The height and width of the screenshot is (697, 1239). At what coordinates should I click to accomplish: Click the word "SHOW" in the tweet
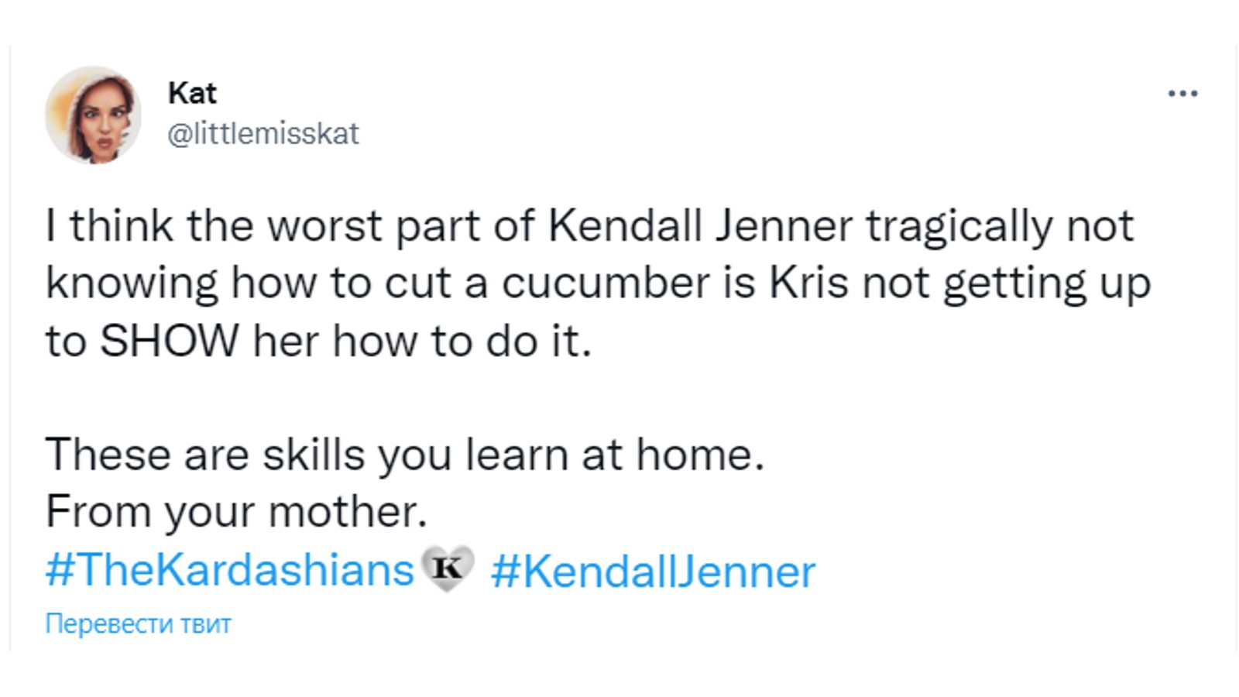pos(170,341)
